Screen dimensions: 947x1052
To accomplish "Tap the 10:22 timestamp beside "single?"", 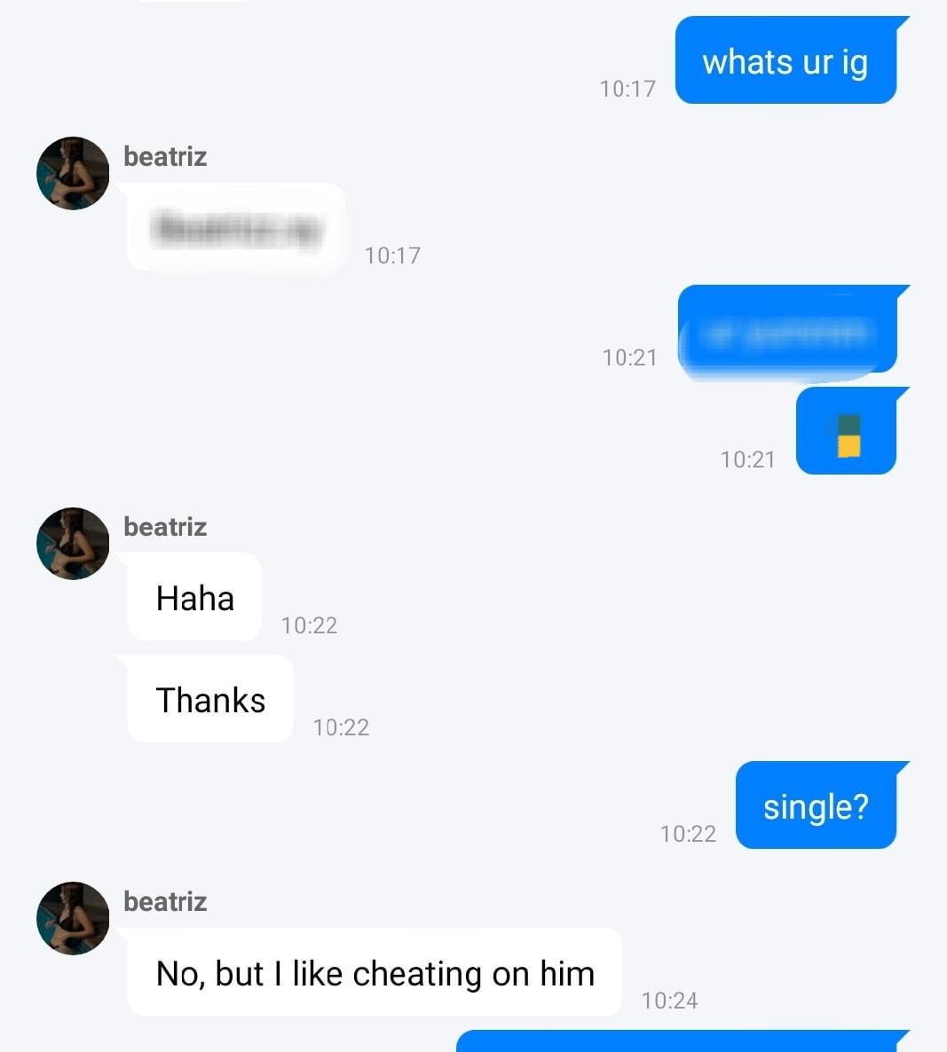I will [688, 834].
